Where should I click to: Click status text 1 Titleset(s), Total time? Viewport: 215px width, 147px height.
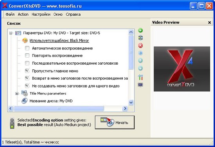[x=30, y=142]
